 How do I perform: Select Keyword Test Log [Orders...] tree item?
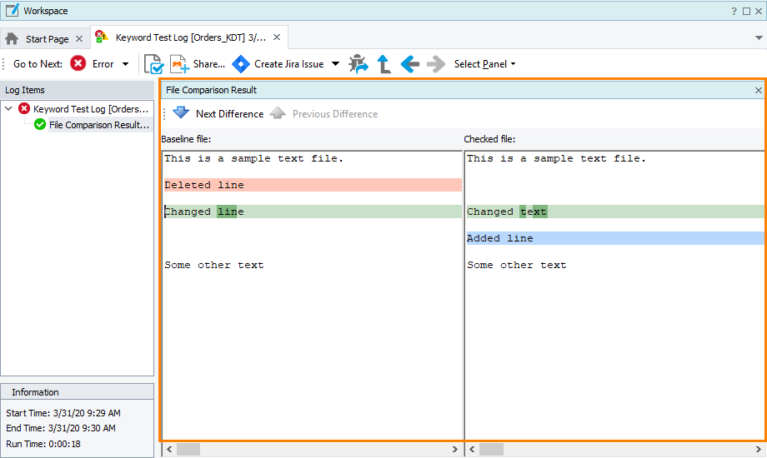(91, 109)
